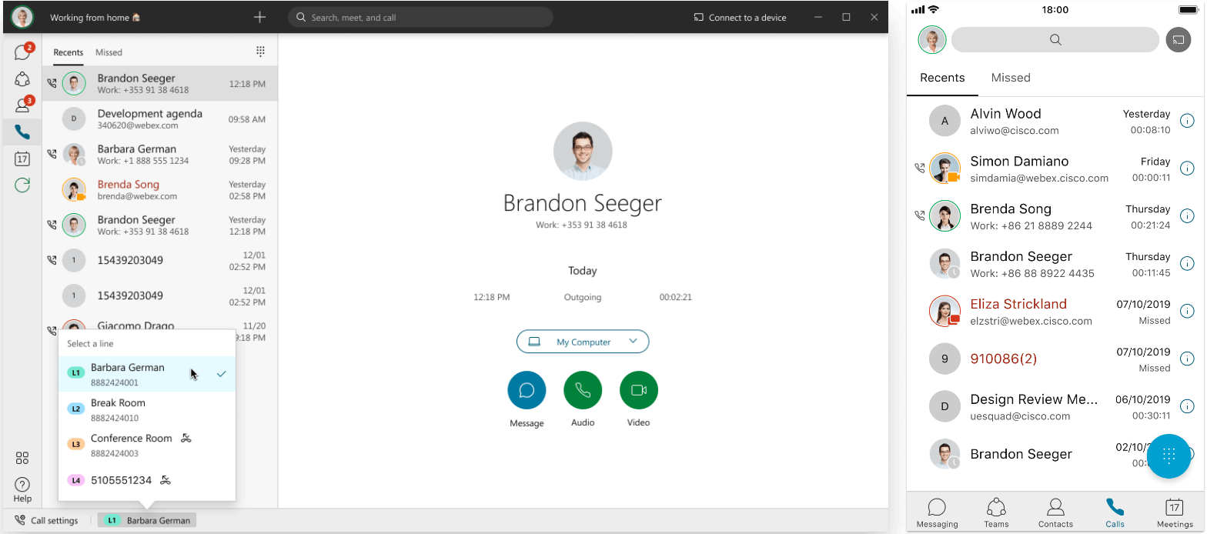This screenshot has width=1207, height=534.
Task: Open the apps grid icon above Help
Action: tap(22, 458)
